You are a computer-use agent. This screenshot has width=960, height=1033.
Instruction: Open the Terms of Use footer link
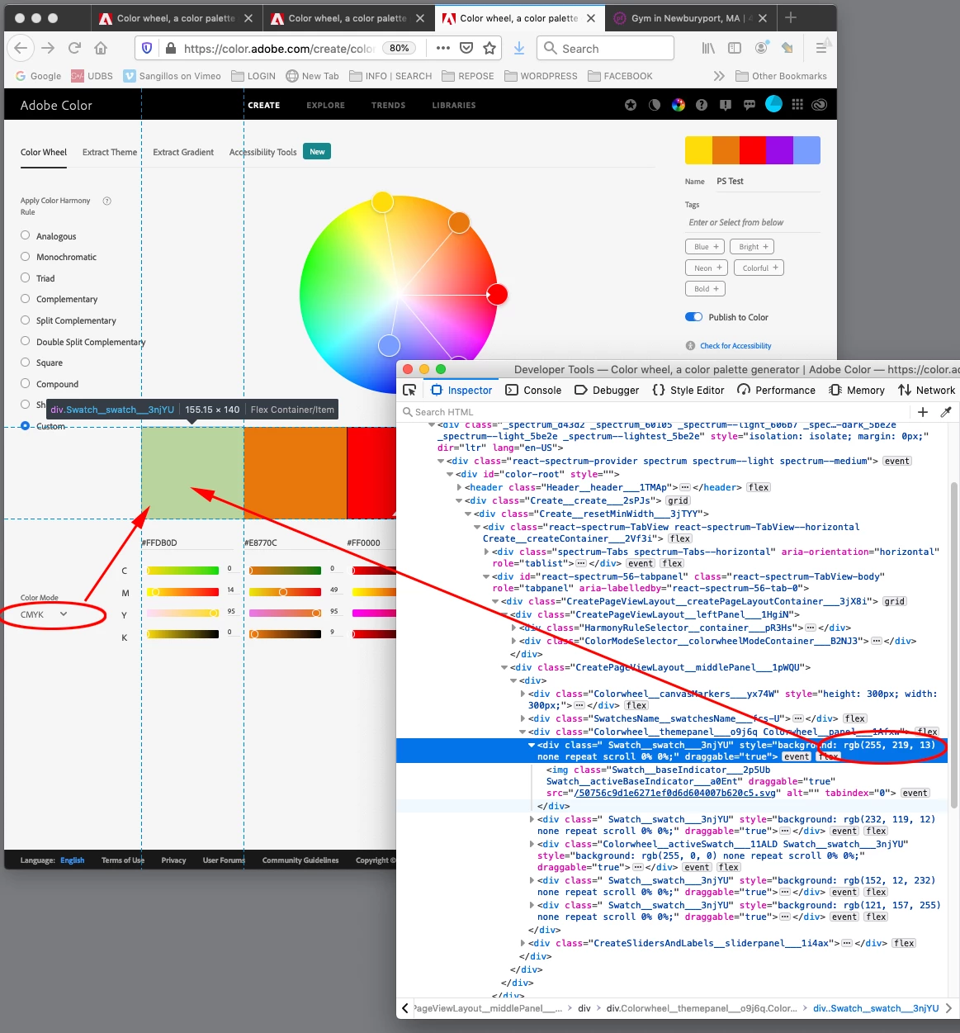[x=122, y=860]
